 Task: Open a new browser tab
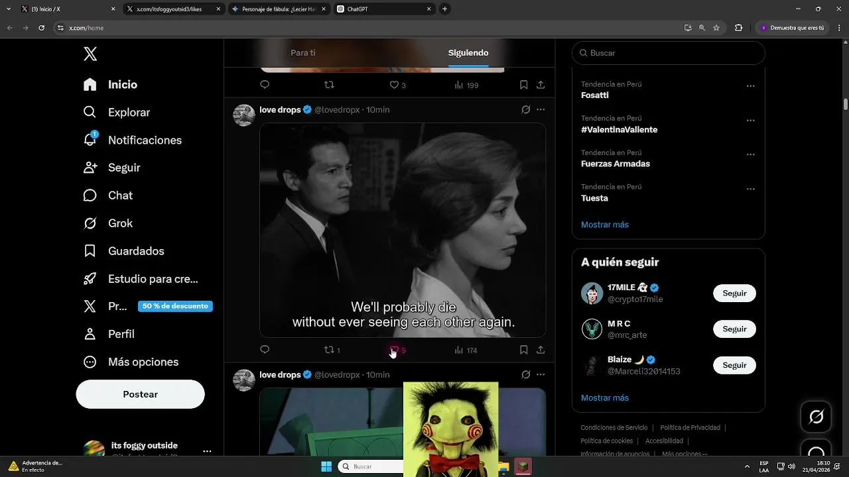click(444, 9)
